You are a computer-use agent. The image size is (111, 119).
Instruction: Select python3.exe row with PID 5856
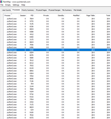pos(59,79)
